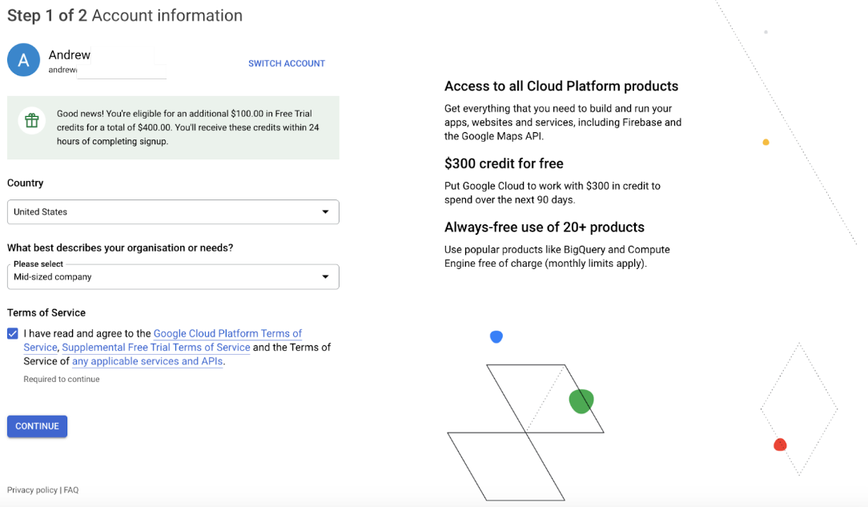Click the gift box icon in credits banner
Image resolution: width=868 pixels, height=507 pixels.
31,120
